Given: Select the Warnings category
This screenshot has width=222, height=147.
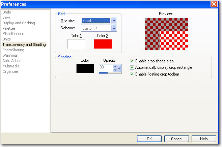Looking at the screenshot, I should click(10, 55).
